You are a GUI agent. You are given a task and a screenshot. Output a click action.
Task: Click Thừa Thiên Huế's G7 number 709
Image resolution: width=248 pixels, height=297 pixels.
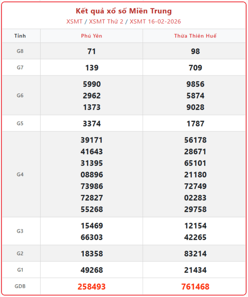pos(195,68)
